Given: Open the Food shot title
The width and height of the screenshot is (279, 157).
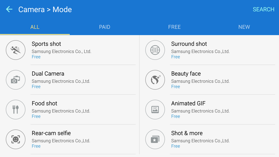Looking at the screenshot, I should 45,103.
